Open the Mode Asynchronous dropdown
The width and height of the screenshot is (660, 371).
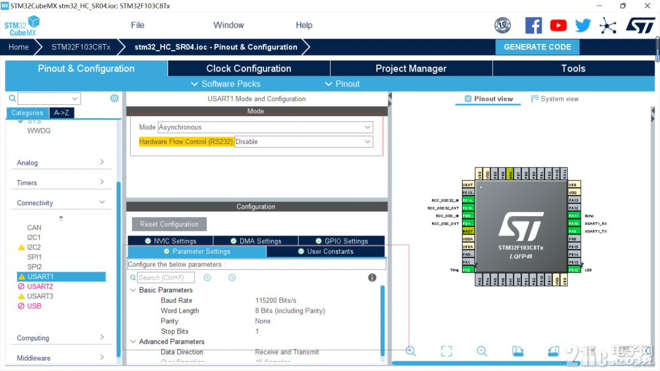tap(265, 128)
